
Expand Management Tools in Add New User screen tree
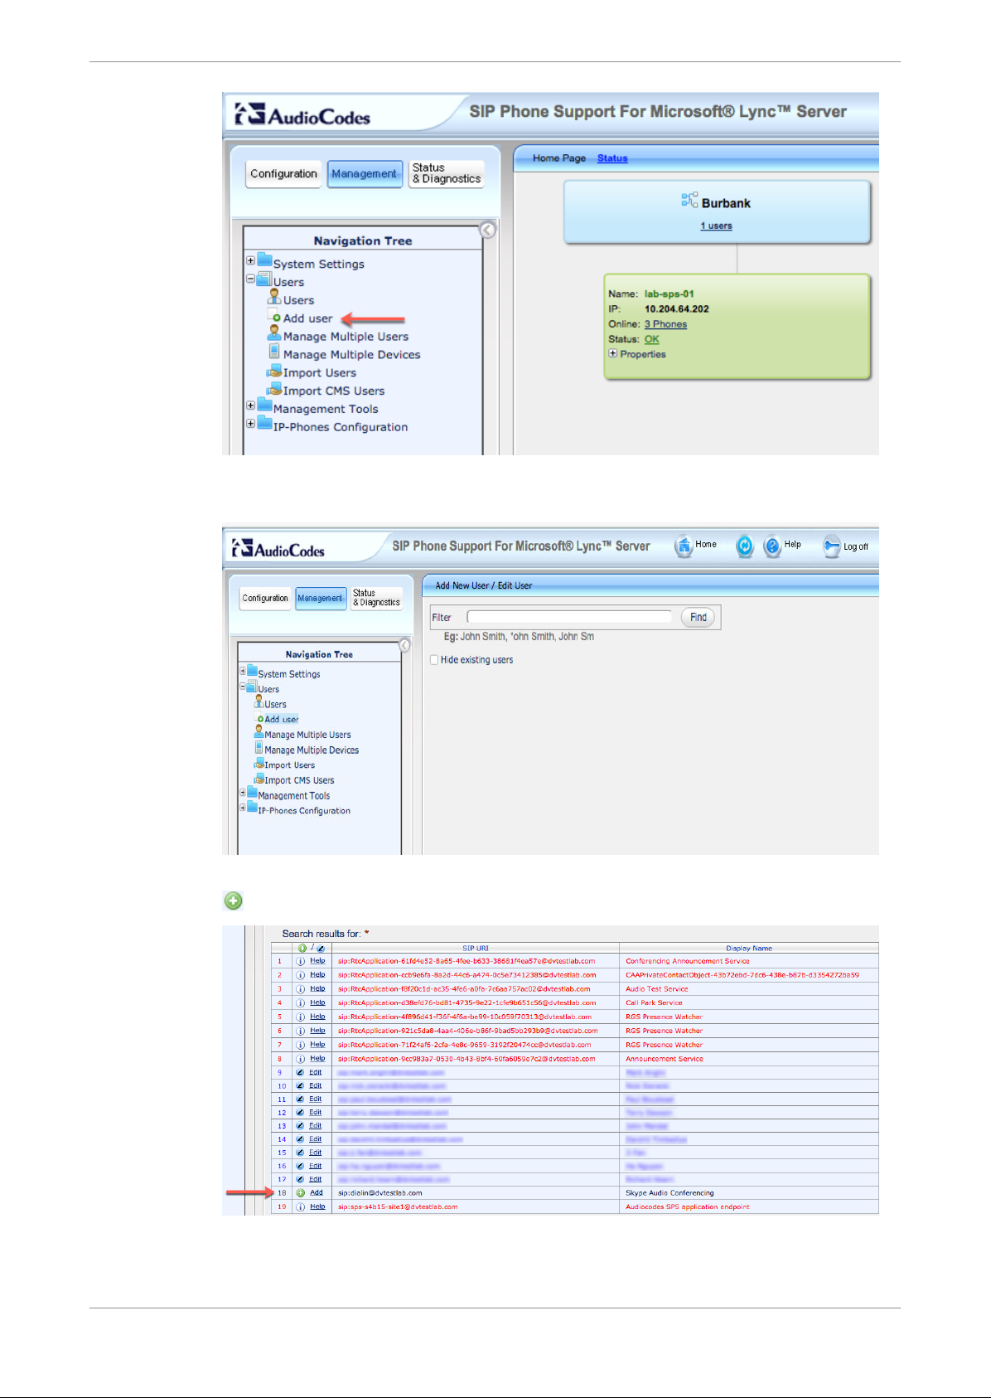243,793
